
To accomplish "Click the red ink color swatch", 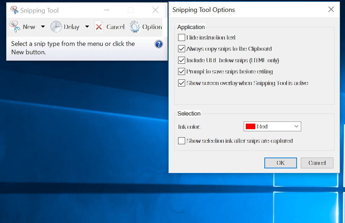I will pos(250,126).
